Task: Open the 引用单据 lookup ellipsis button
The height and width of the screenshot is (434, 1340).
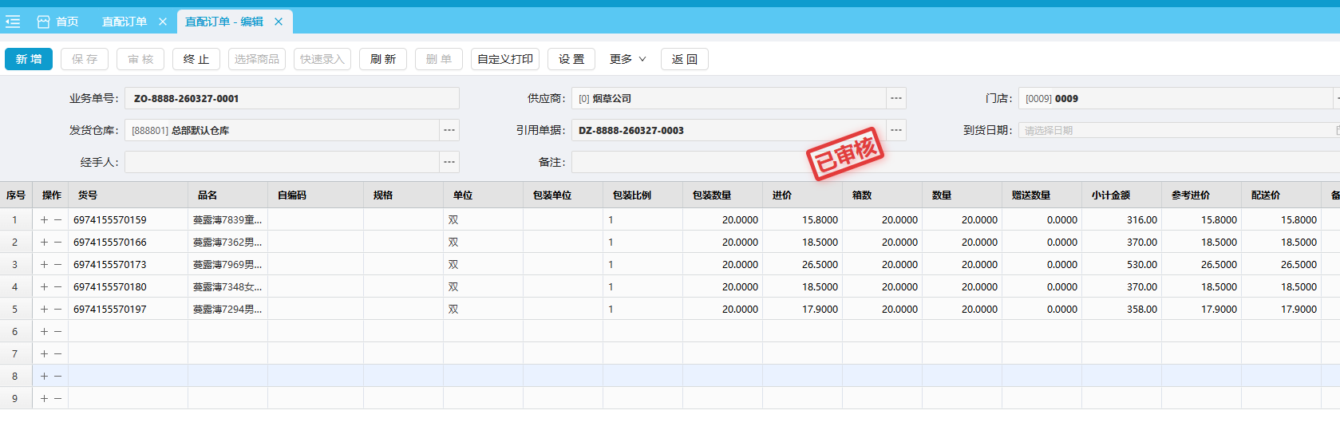Action: click(896, 130)
